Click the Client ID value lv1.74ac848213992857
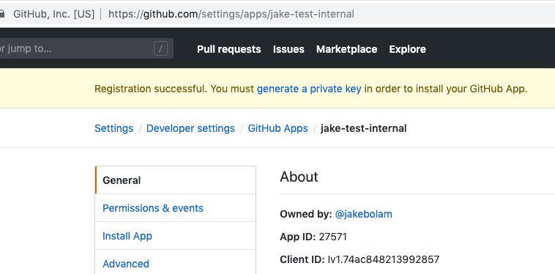 [384, 259]
